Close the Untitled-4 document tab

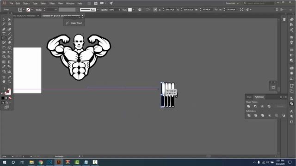tap(82, 16)
